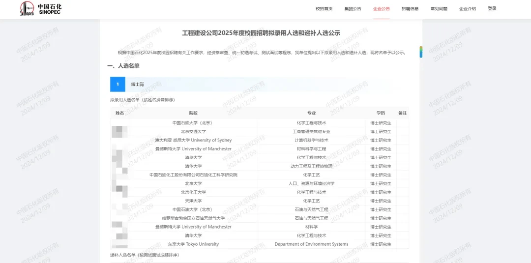The image size is (531, 263).
Task: Click 材料学 major cell
Action: click(x=311, y=227)
